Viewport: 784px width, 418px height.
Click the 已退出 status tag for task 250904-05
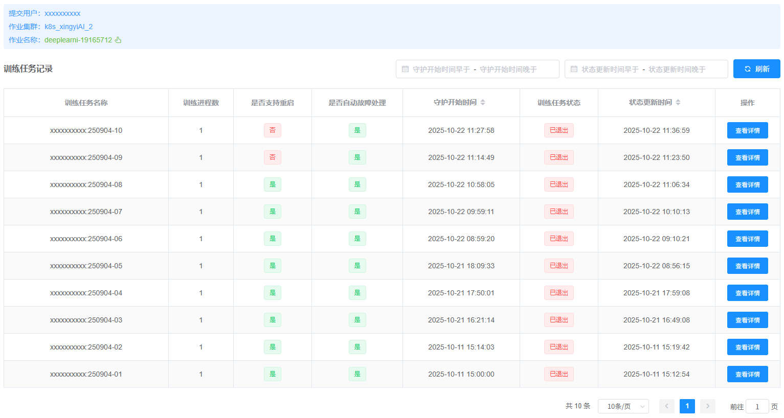[558, 266]
